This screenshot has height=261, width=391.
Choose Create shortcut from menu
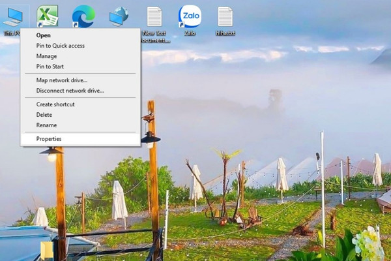[55, 104]
